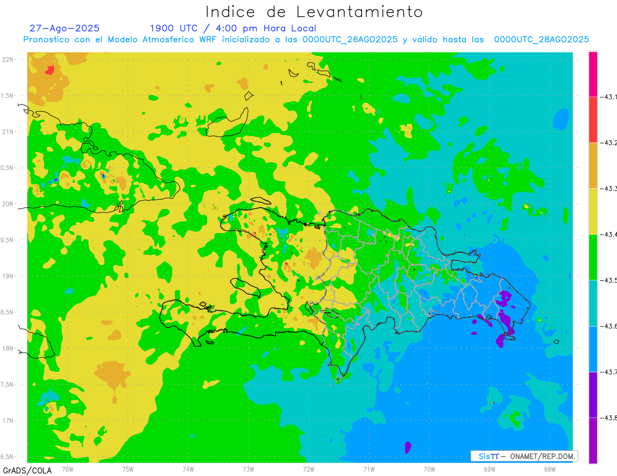Select the "-43.3" color bar value

tap(608, 188)
